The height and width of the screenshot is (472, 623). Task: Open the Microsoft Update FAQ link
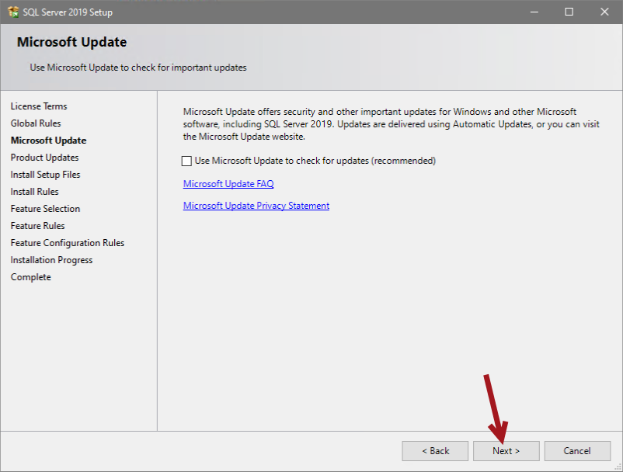tap(228, 184)
